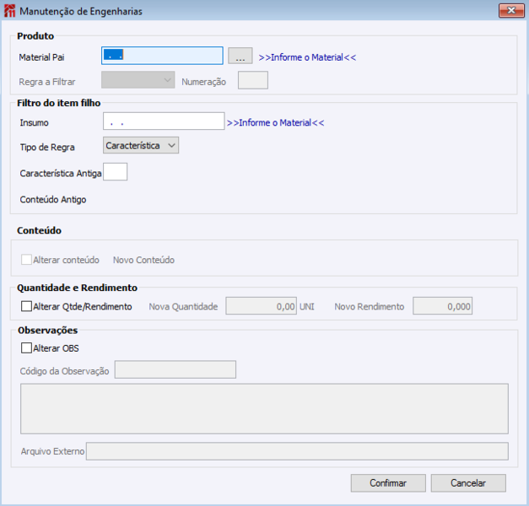This screenshot has width=529, height=506.
Task: Click the large observations text area
Action: (264, 408)
